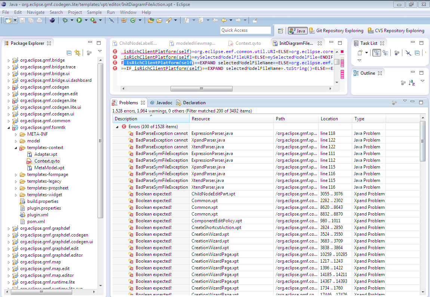Toggle Scheduled presentation in Task List
Screen dimensions: 430x297
(x=385, y=53)
